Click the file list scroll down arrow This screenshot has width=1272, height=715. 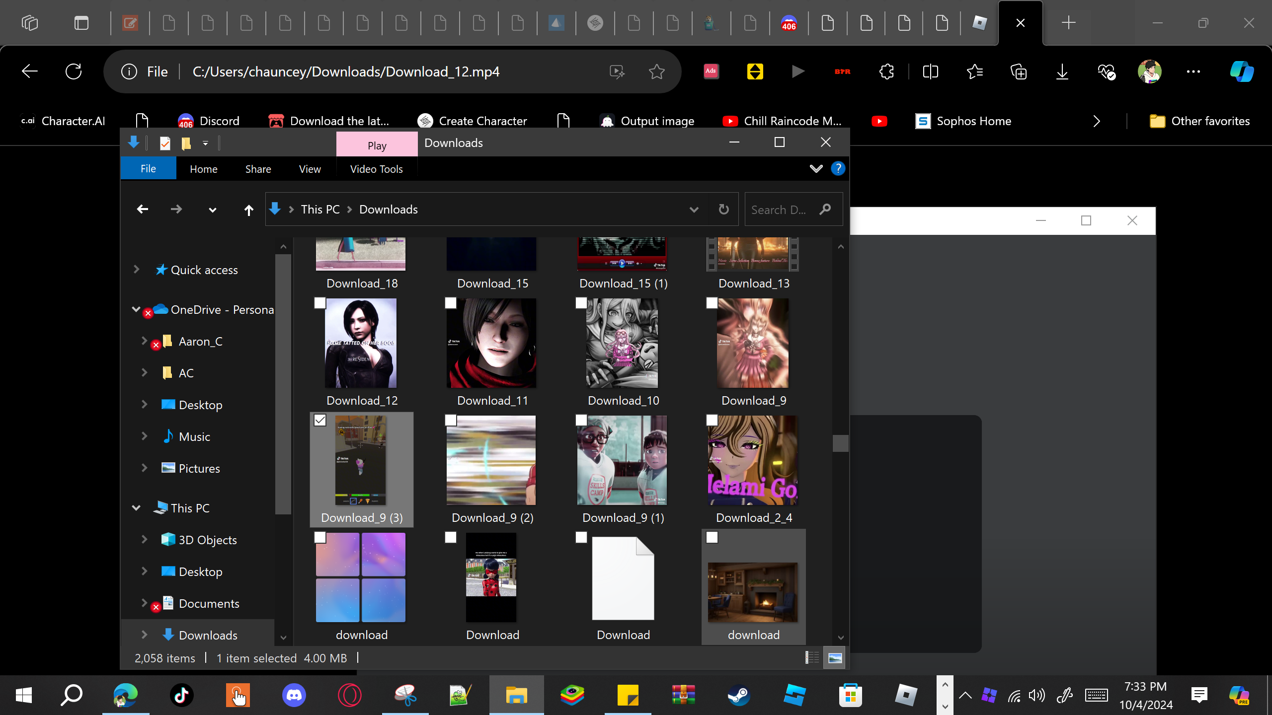pyautogui.click(x=841, y=638)
